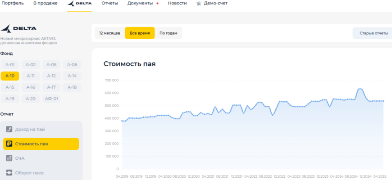Click the Старые отчеты button
Image resolution: width=392 pixels, height=180 pixels.
coord(373,33)
